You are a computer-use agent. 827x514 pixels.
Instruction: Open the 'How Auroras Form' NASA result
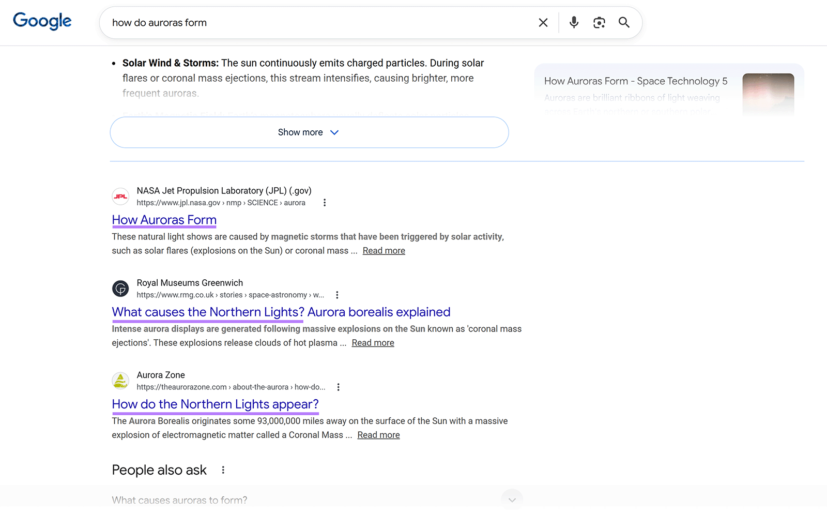[164, 220]
